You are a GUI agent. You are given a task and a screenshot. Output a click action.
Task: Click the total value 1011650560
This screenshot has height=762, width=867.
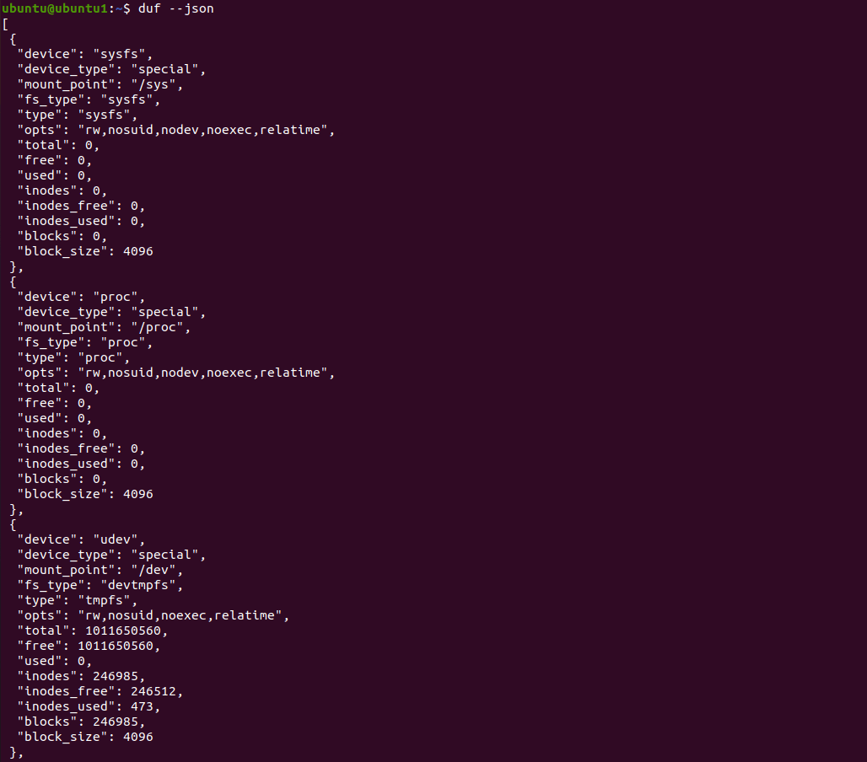tap(123, 631)
